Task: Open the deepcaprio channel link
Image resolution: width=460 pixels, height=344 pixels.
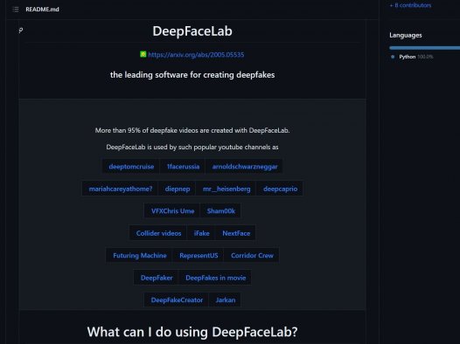Action: click(280, 189)
